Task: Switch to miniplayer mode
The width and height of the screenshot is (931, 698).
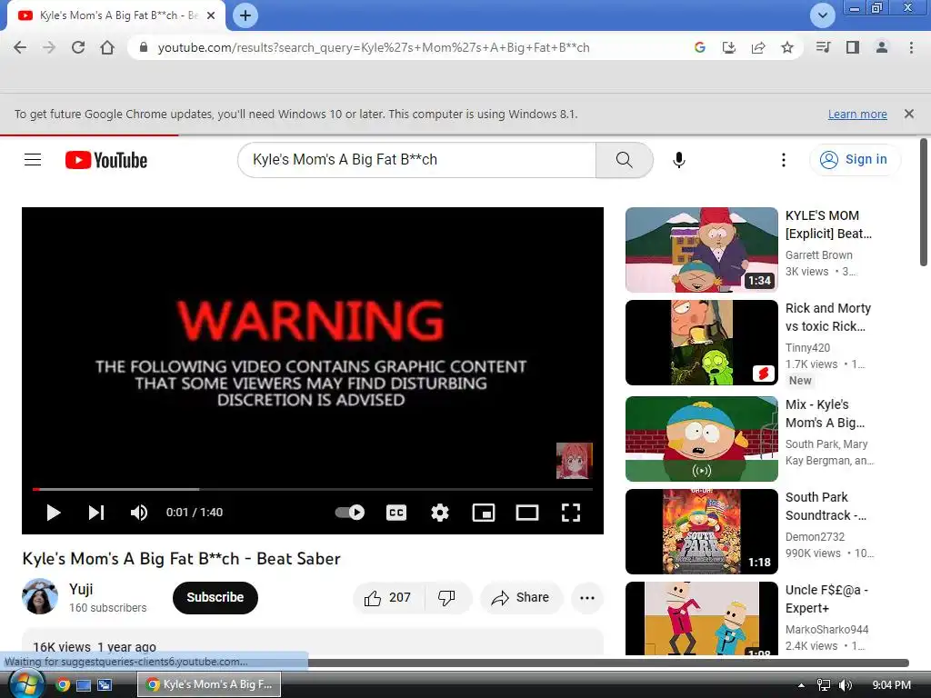Action: pos(484,513)
